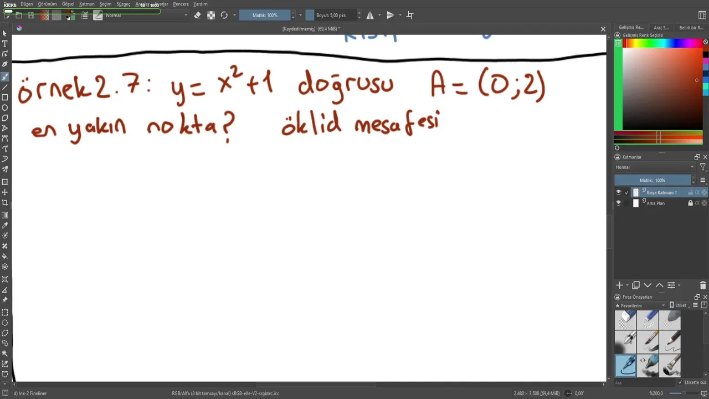709x399 pixels.
Task: Delete the selected layer with trash icon
Action: click(703, 285)
